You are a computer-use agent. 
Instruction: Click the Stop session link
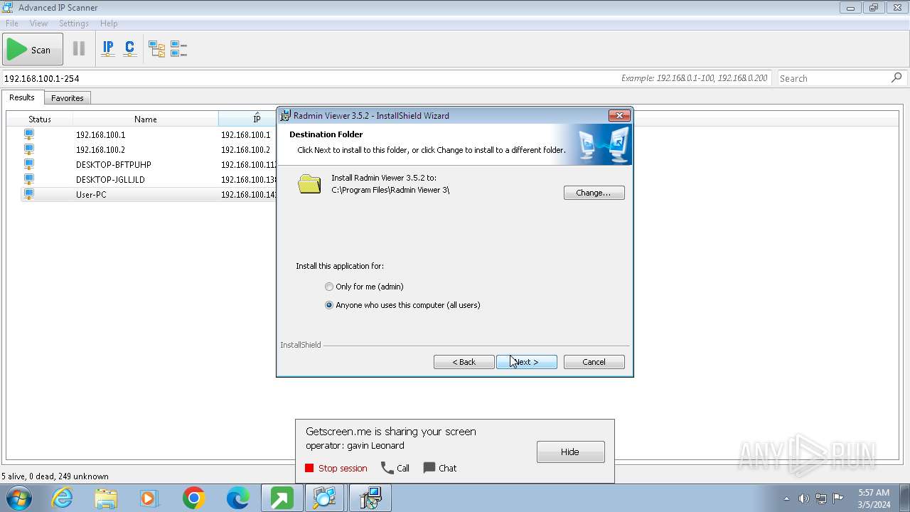pos(343,468)
